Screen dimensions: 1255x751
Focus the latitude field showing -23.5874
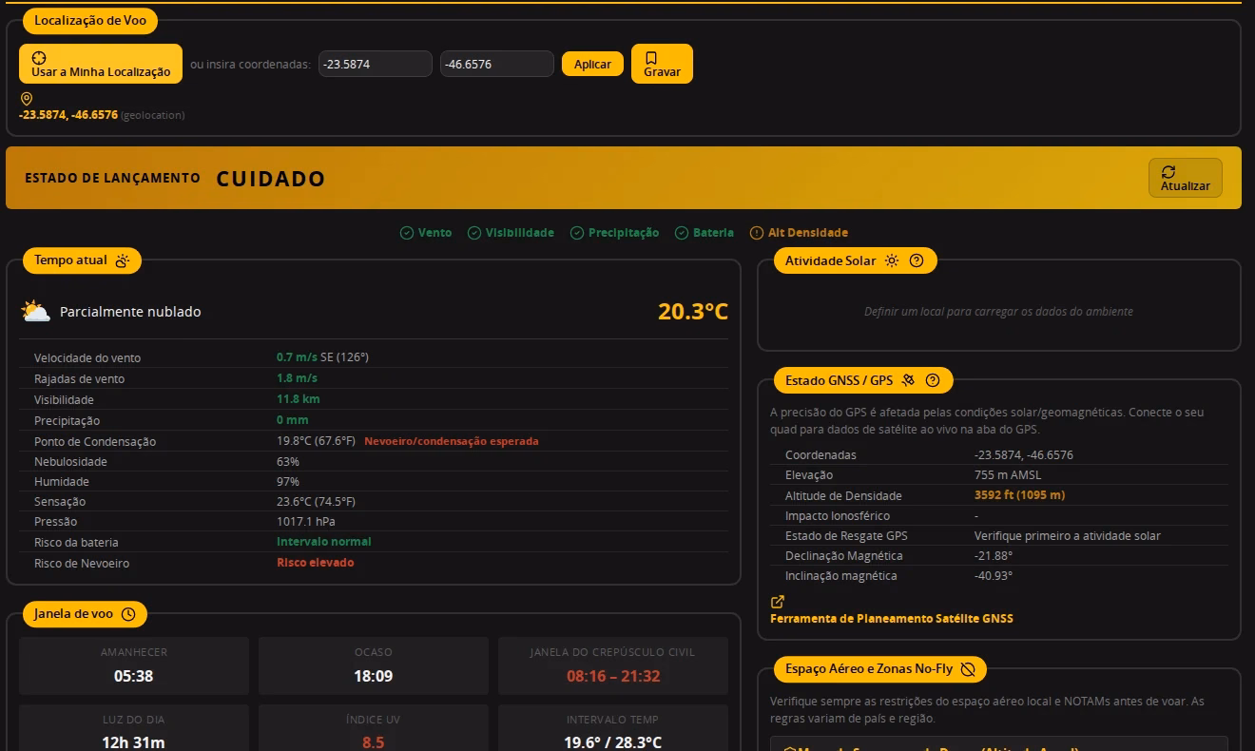pos(376,64)
